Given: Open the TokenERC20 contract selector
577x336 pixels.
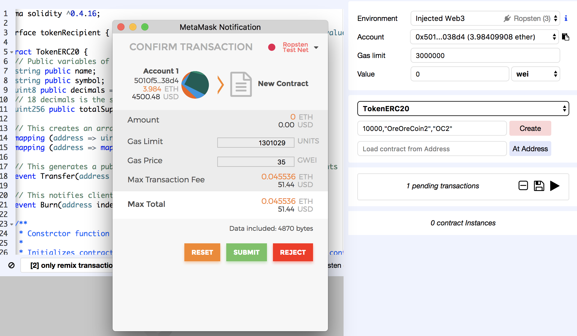Looking at the screenshot, I should [x=463, y=109].
